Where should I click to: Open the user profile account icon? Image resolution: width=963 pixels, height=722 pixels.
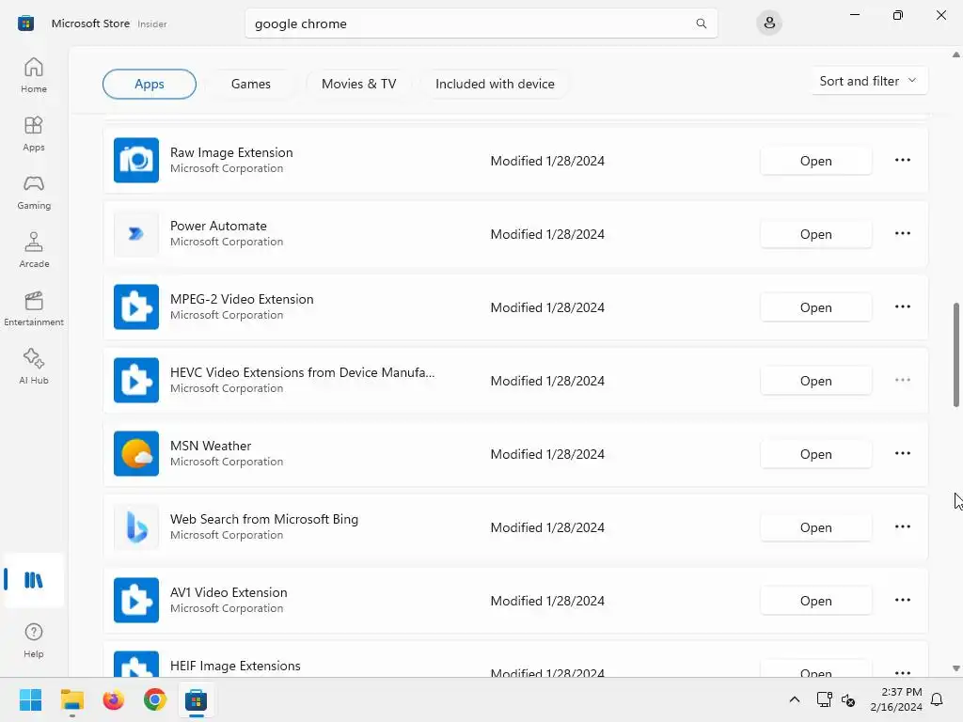coord(769,24)
